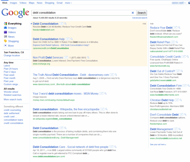Click the Images camera icon in sidebar

(5, 28)
